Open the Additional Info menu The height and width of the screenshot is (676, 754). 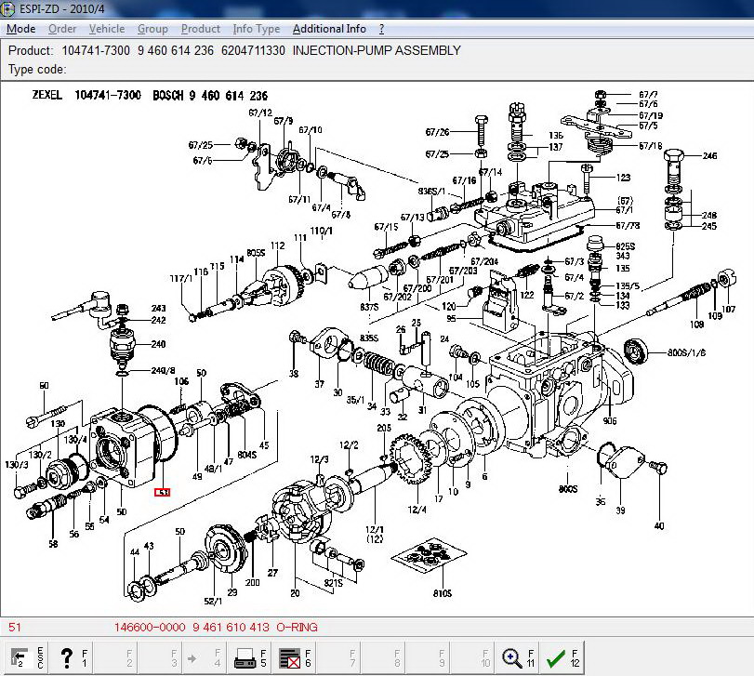[329, 29]
